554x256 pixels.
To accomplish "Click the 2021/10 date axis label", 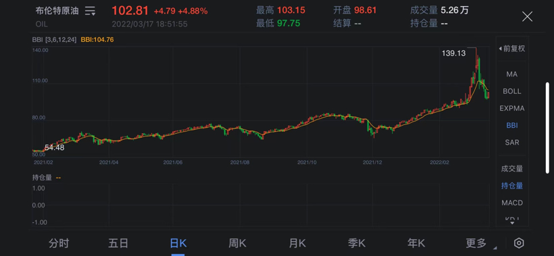I will (307, 162).
